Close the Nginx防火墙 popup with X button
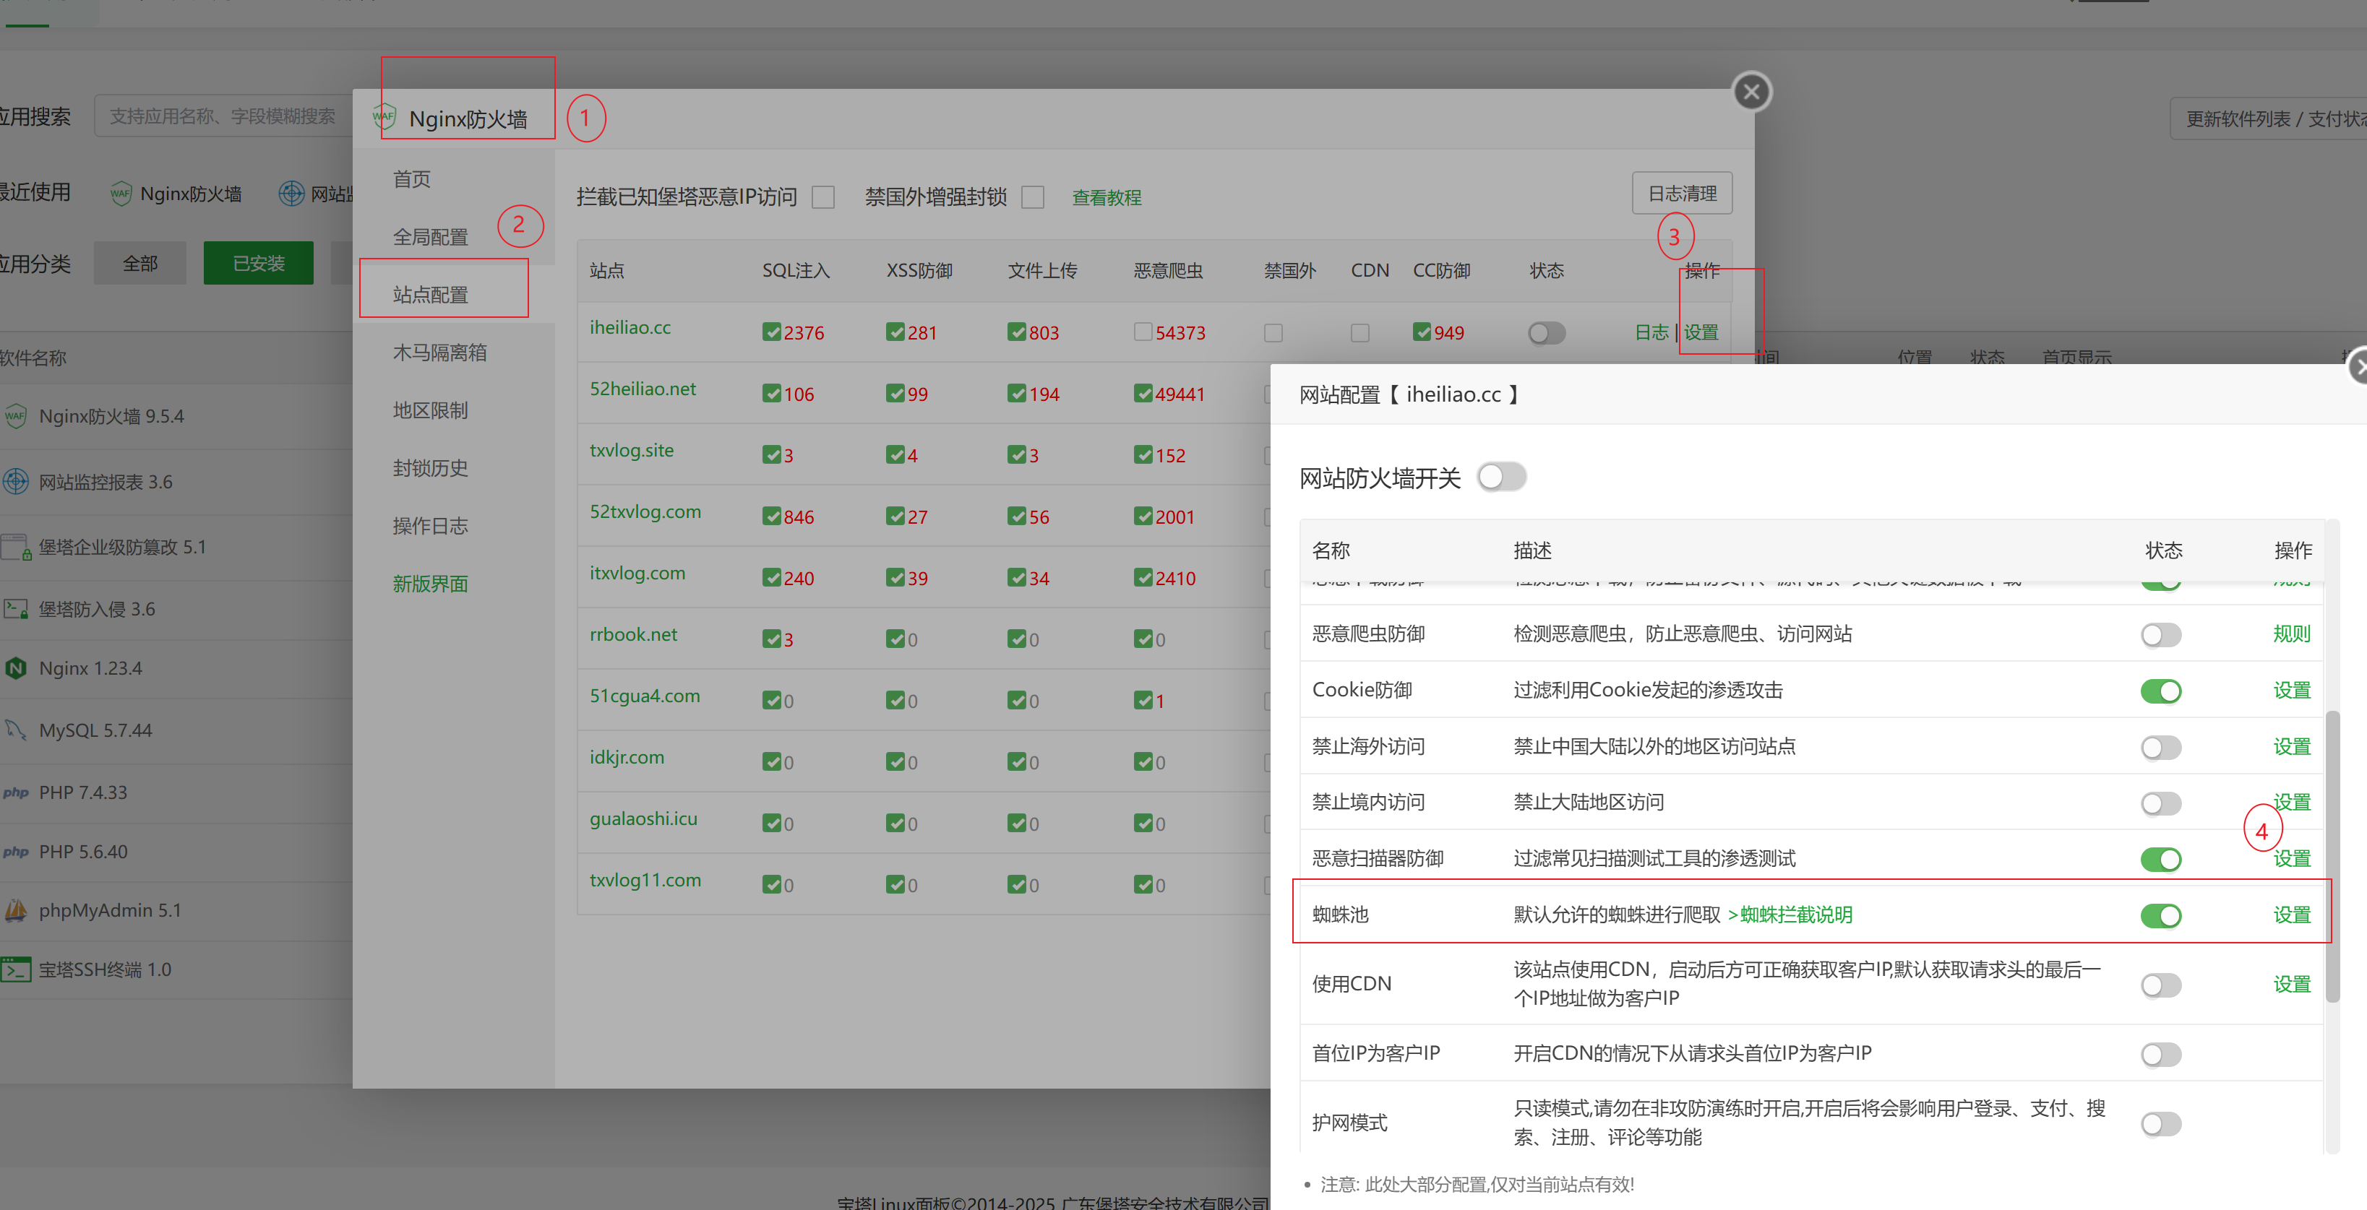This screenshot has width=2367, height=1210. pyautogui.click(x=1750, y=92)
